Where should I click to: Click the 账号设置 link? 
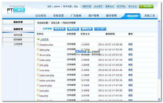click(x=67, y=7)
